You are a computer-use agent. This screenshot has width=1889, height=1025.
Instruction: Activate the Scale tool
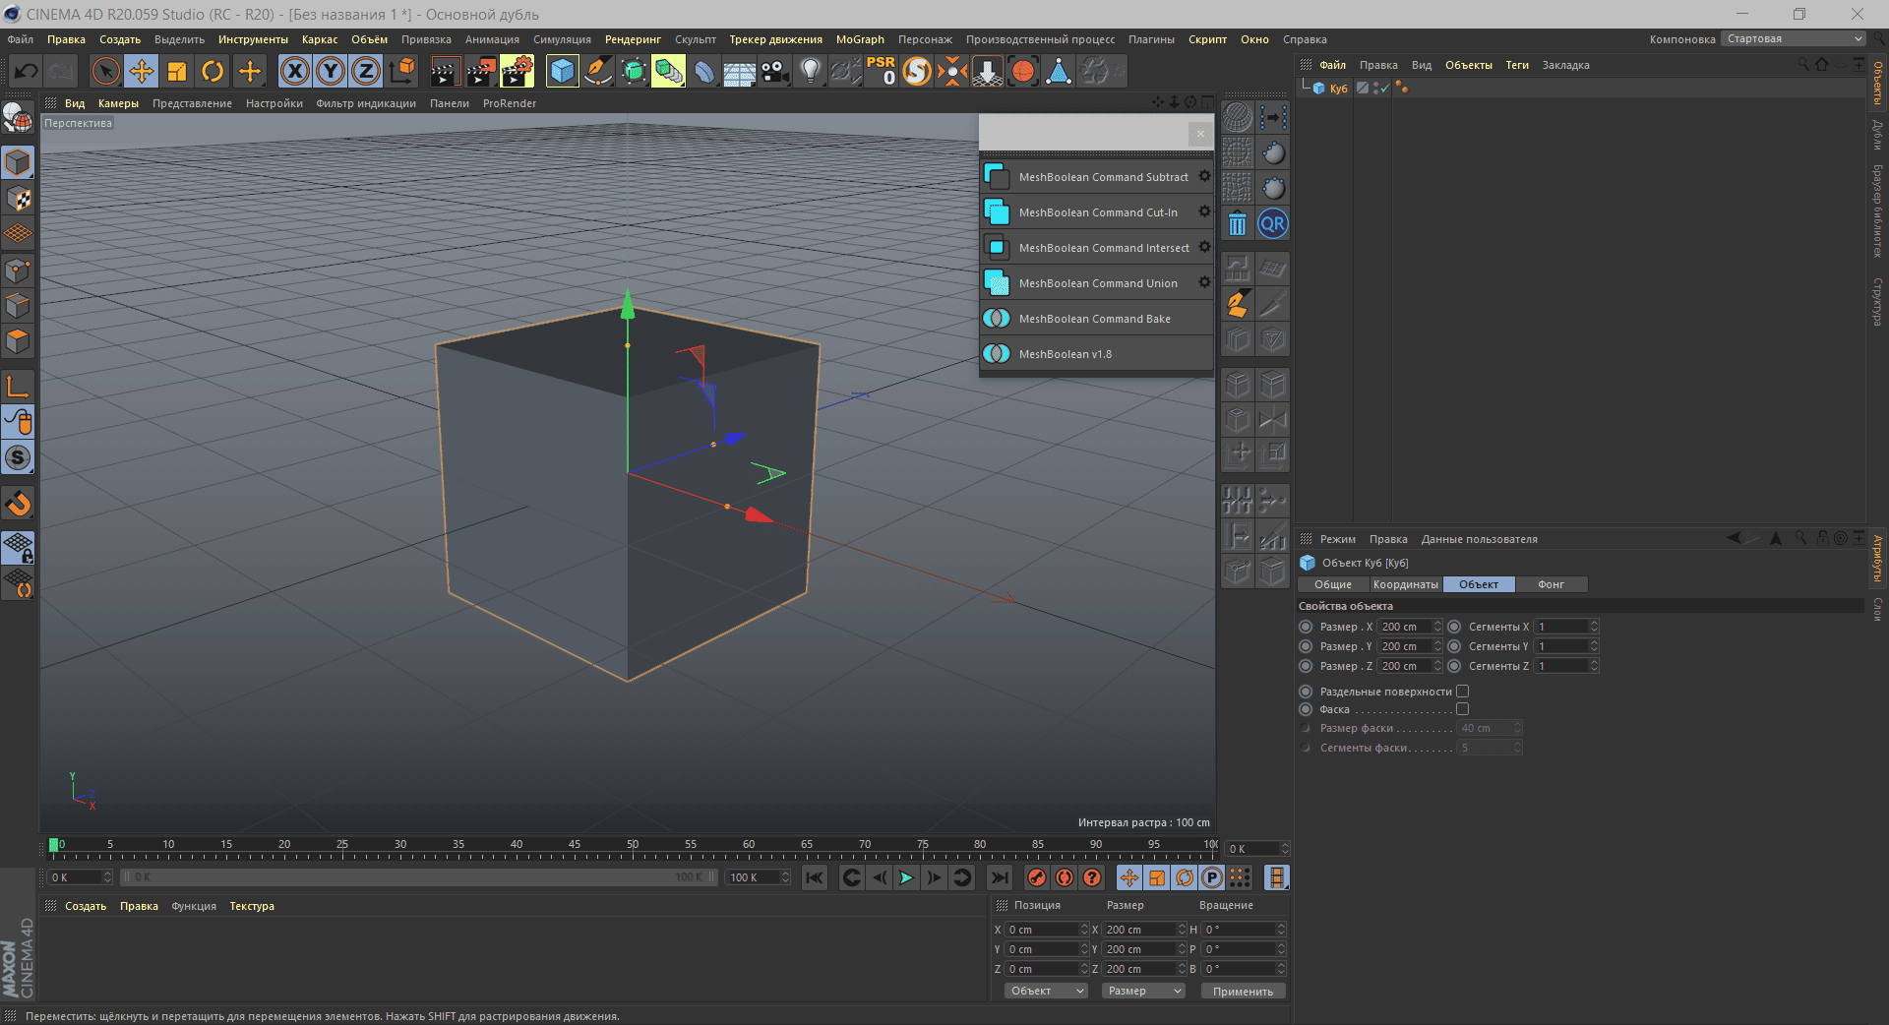click(x=177, y=71)
